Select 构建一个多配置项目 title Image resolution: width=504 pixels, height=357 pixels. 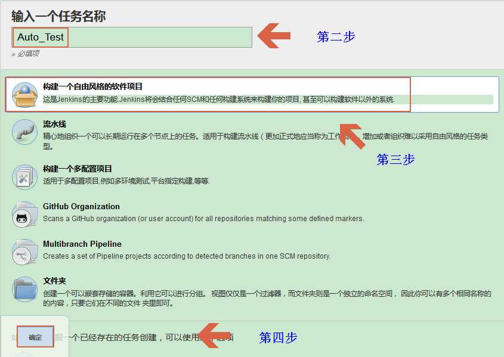[78, 169]
